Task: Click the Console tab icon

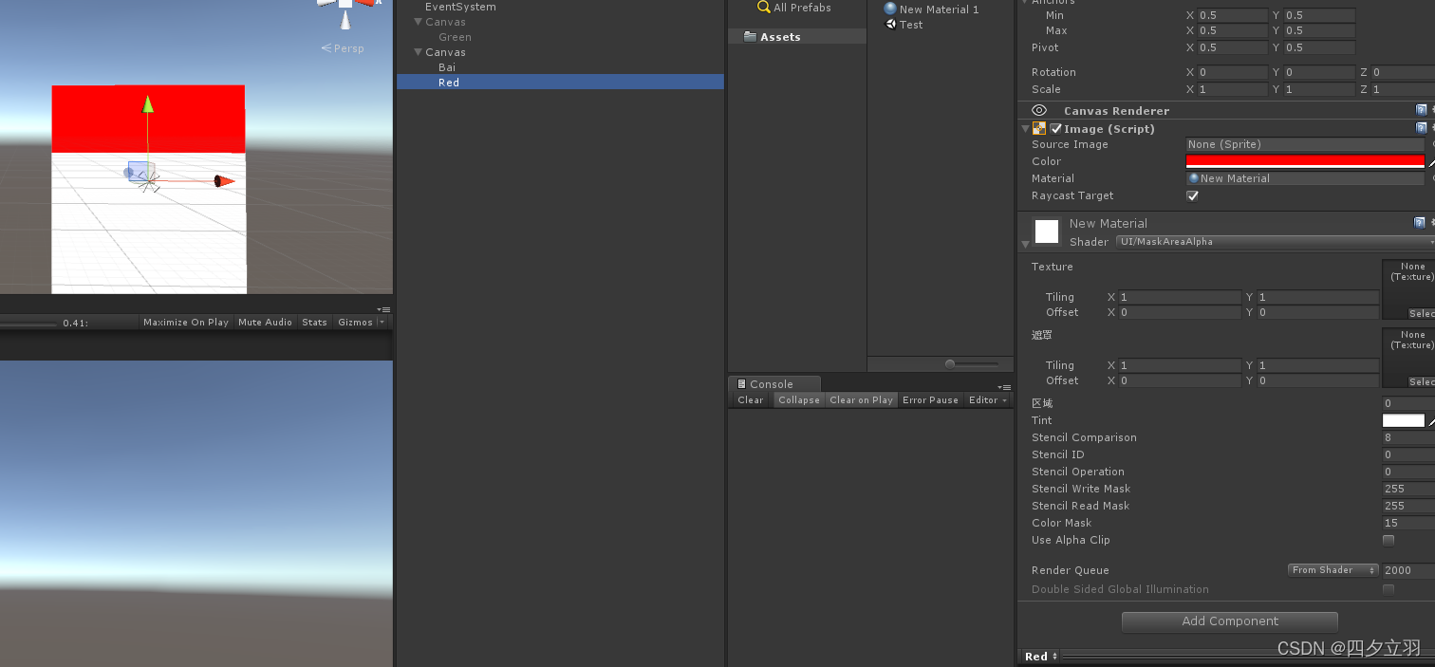Action: click(x=742, y=384)
